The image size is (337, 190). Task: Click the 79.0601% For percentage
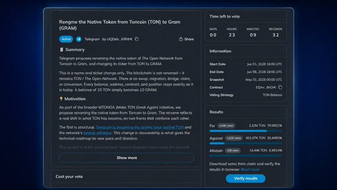coord(275,126)
